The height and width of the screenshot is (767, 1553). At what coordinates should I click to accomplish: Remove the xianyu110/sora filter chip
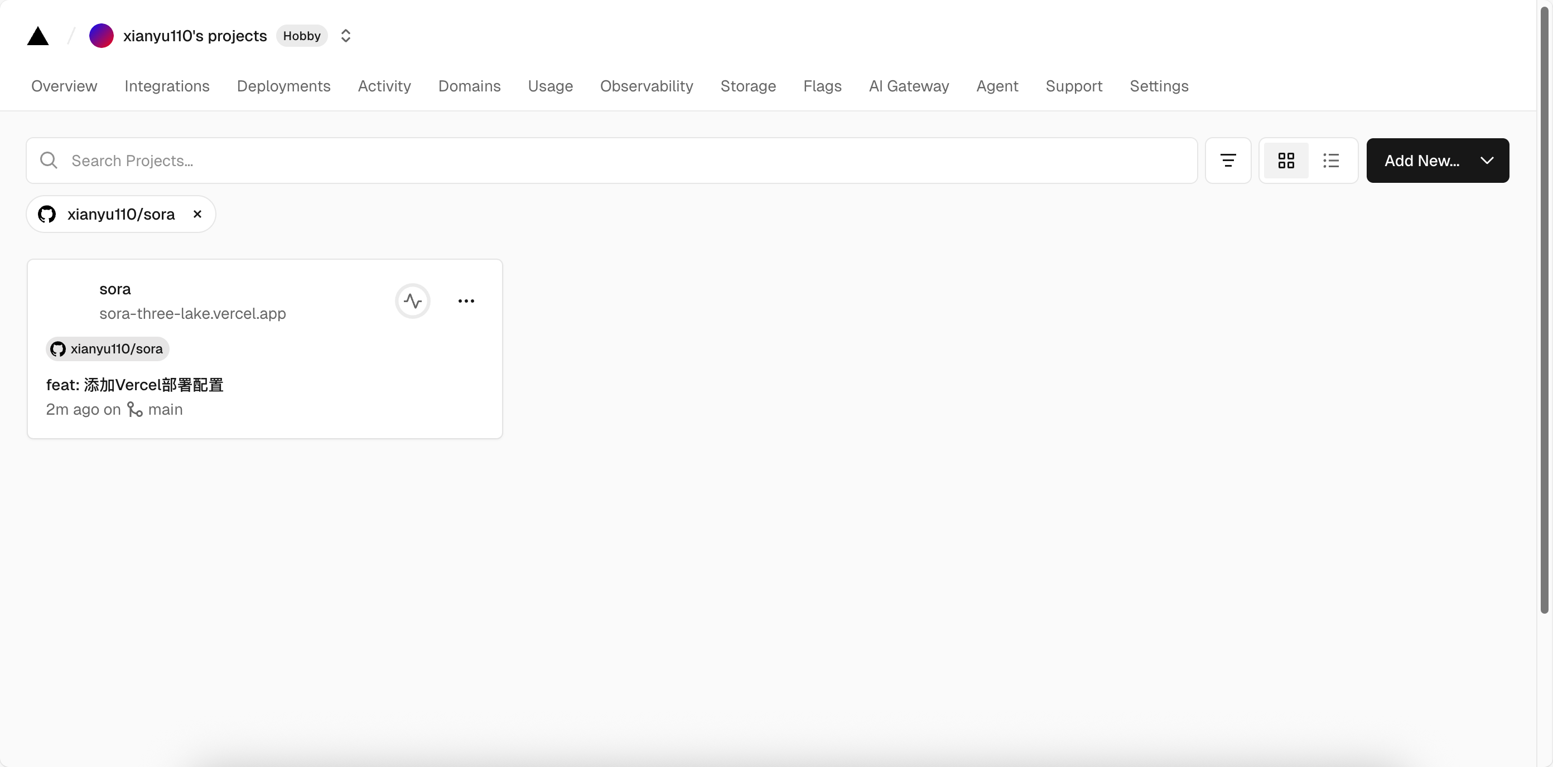click(x=197, y=214)
